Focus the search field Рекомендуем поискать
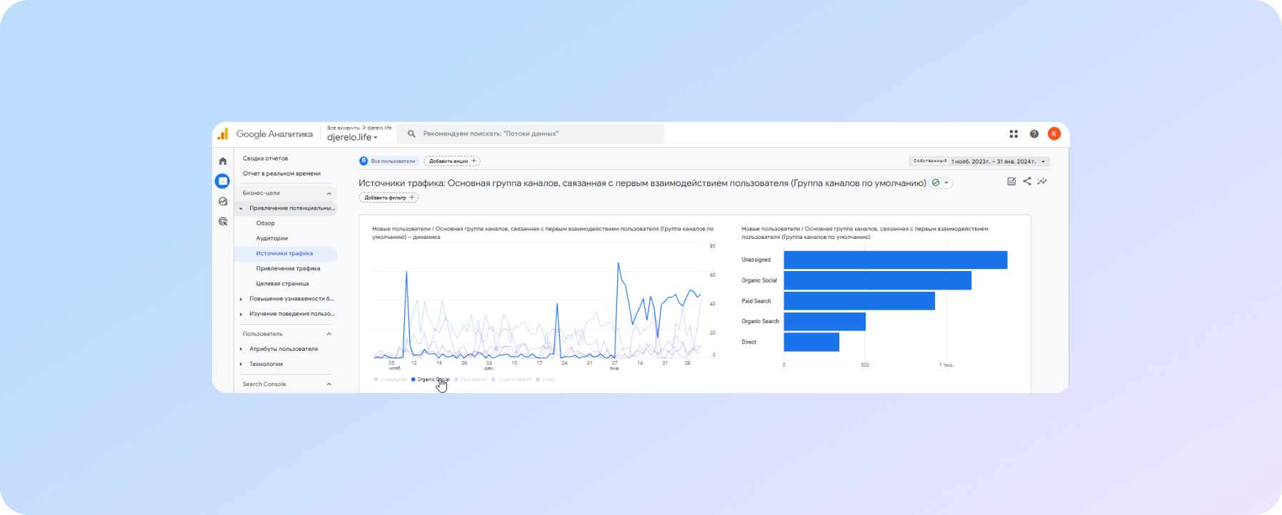1282x515 pixels. [531, 133]
